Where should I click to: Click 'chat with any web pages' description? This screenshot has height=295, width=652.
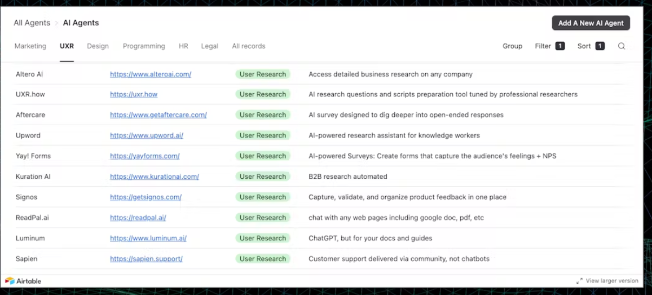click(x=396, y=218)
